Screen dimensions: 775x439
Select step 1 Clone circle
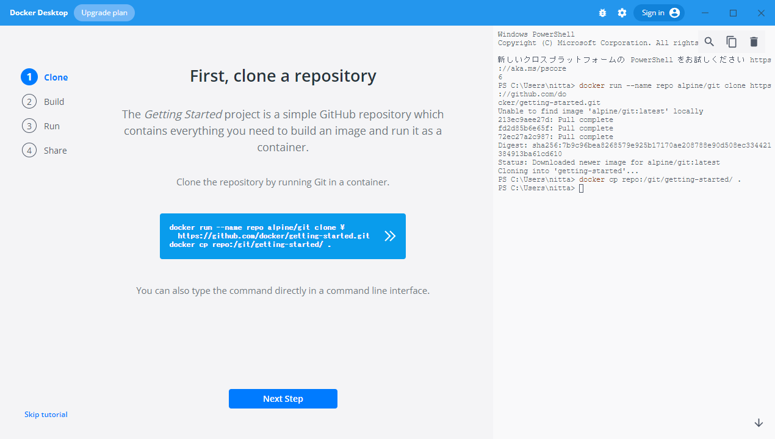click(x=29, y=77)
